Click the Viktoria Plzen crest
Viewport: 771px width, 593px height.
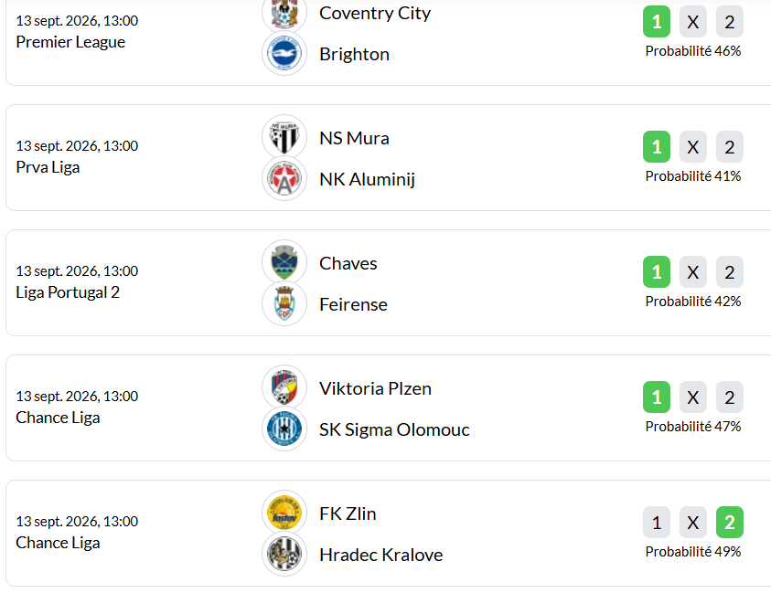click(x=284, y=387)
